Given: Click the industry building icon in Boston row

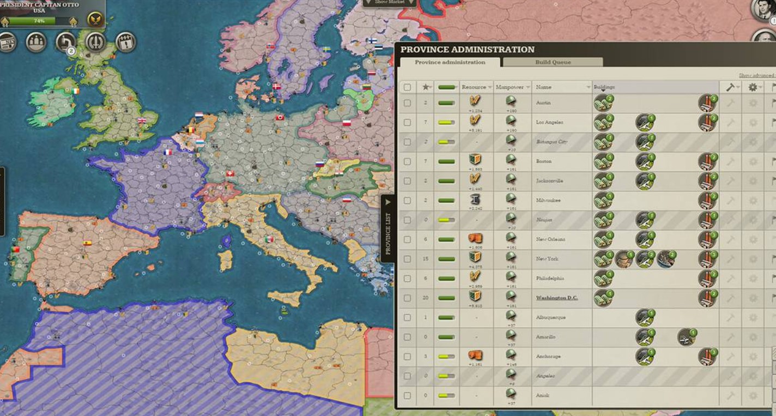Looking at the screenshot, I should [x=707, y=161].
